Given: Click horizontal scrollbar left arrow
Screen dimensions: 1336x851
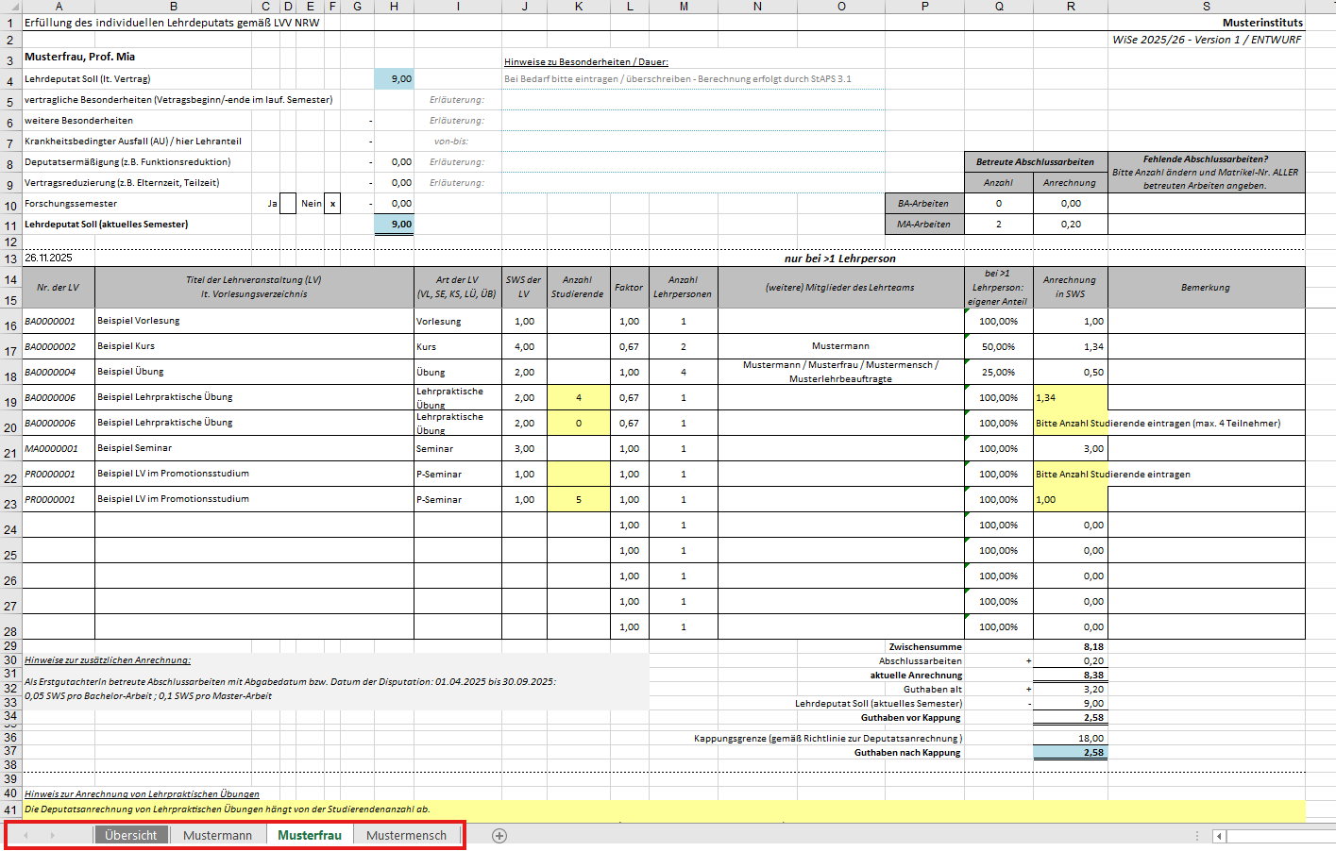Looking at the screenshot, I should coord(1219,836).
